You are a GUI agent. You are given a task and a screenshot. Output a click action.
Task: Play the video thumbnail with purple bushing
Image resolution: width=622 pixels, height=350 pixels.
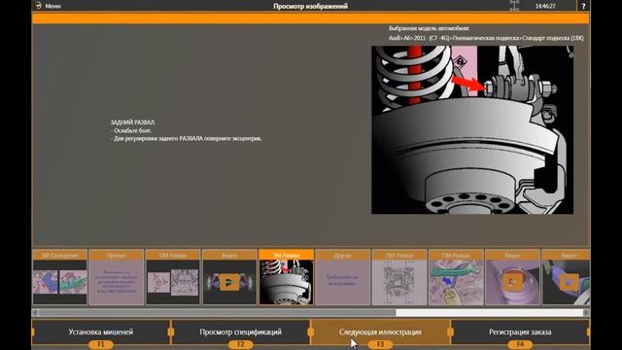pyautogui.click(x=512, y=277)
